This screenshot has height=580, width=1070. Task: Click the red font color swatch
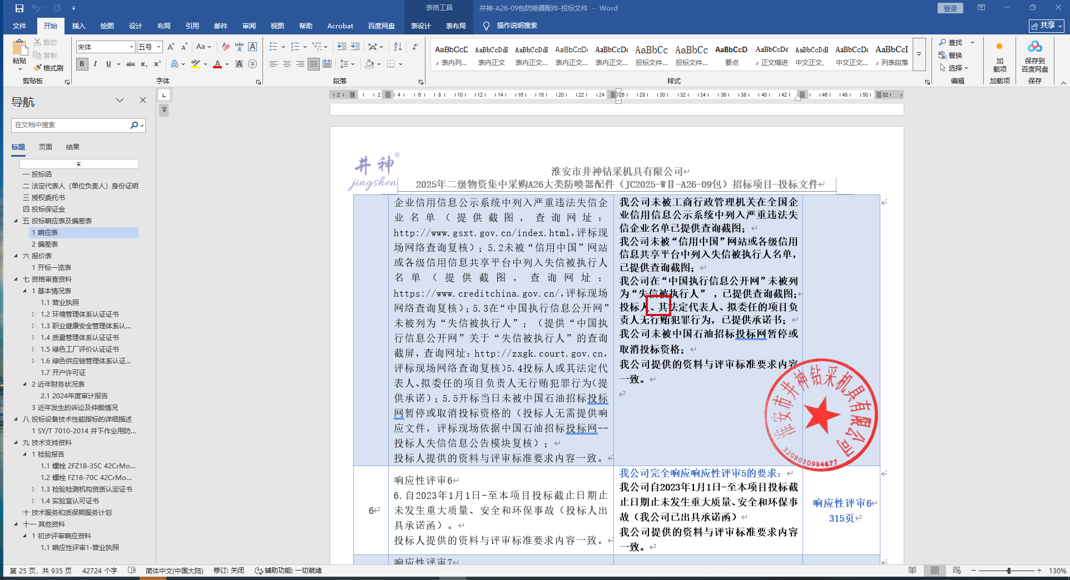(217, 64)
